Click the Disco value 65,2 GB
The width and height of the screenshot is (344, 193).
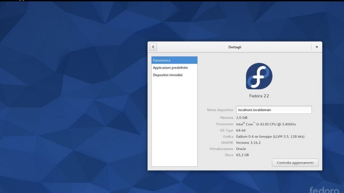pos(243,155)
